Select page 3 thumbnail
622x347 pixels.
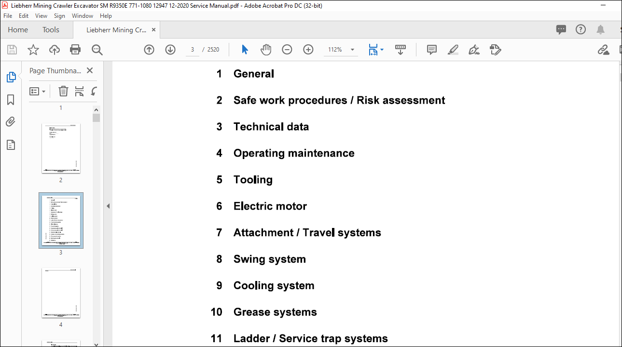point(61,220)
